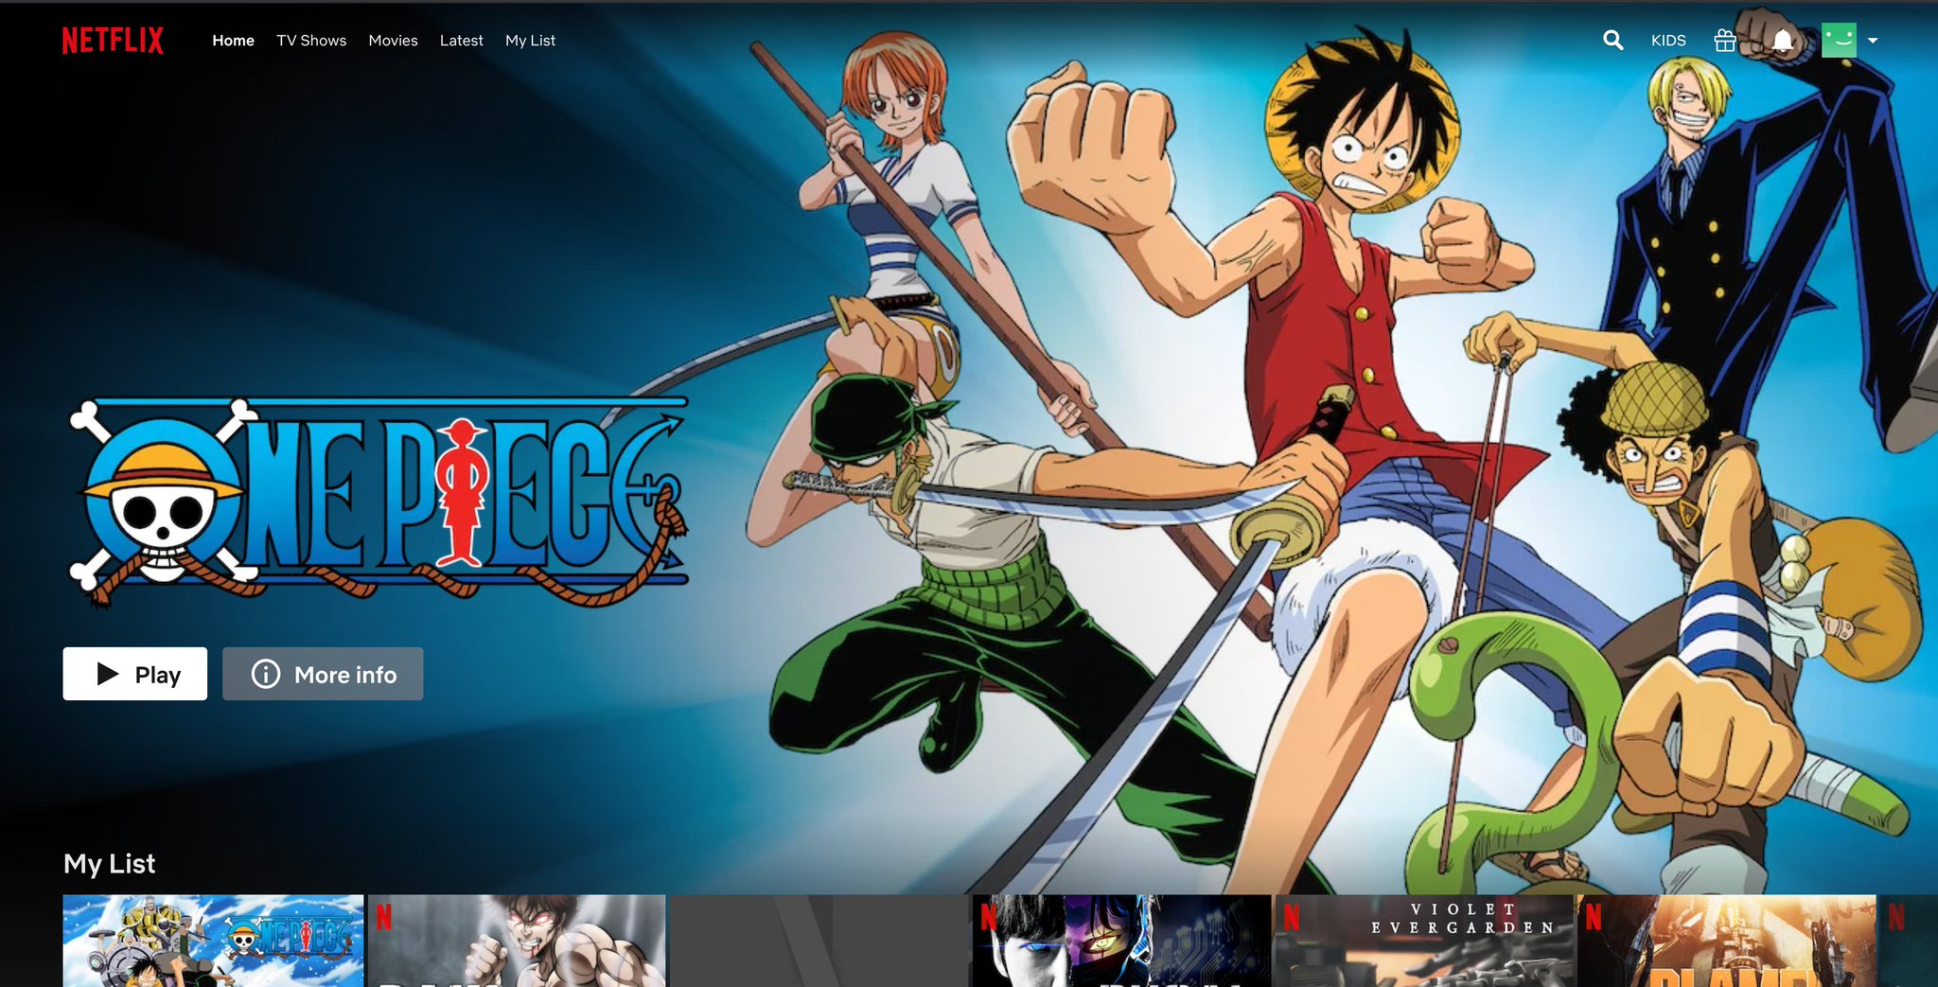
Task: Select the orange mech thumbnail
Action: pyautogui.click(x=1727, y=941)
